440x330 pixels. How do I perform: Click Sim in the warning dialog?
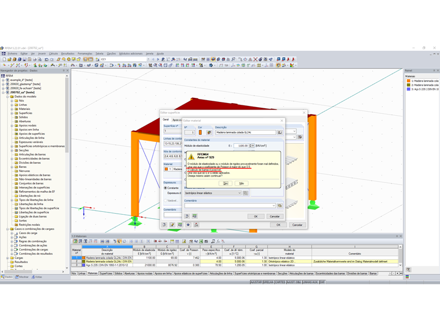click(x=225, y=184)
